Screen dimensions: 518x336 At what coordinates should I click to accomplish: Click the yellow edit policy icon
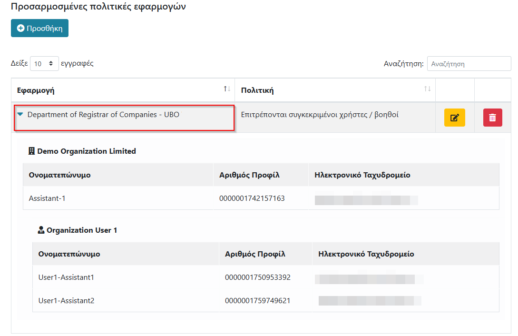click(x=454, y=118)
